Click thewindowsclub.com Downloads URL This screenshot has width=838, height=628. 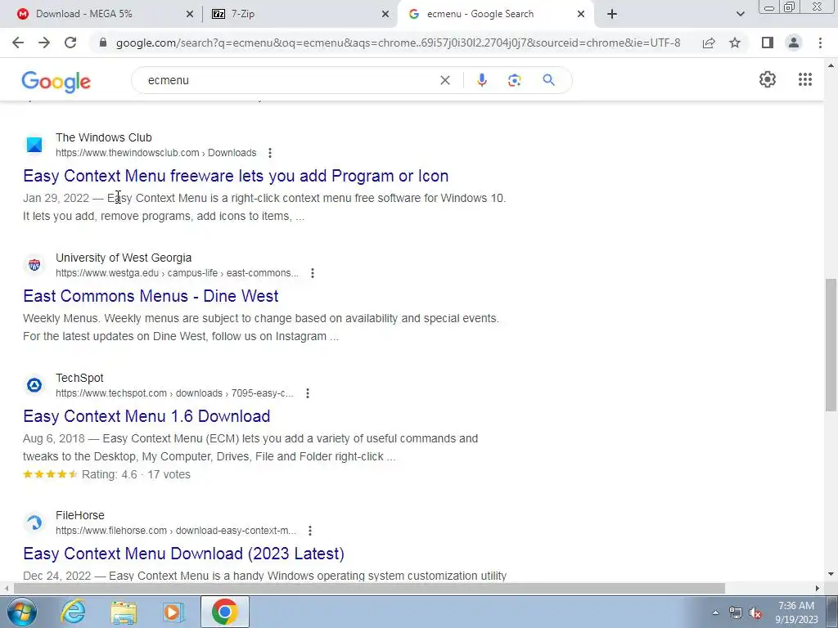156,153
